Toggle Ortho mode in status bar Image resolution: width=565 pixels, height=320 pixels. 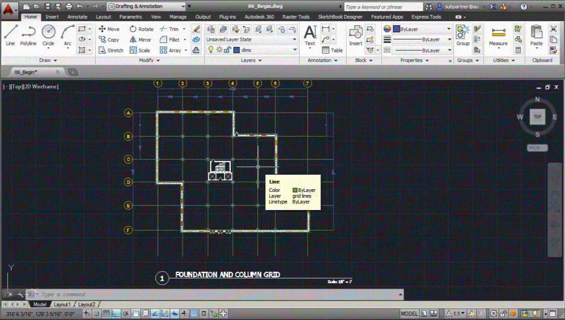[116, 314]
